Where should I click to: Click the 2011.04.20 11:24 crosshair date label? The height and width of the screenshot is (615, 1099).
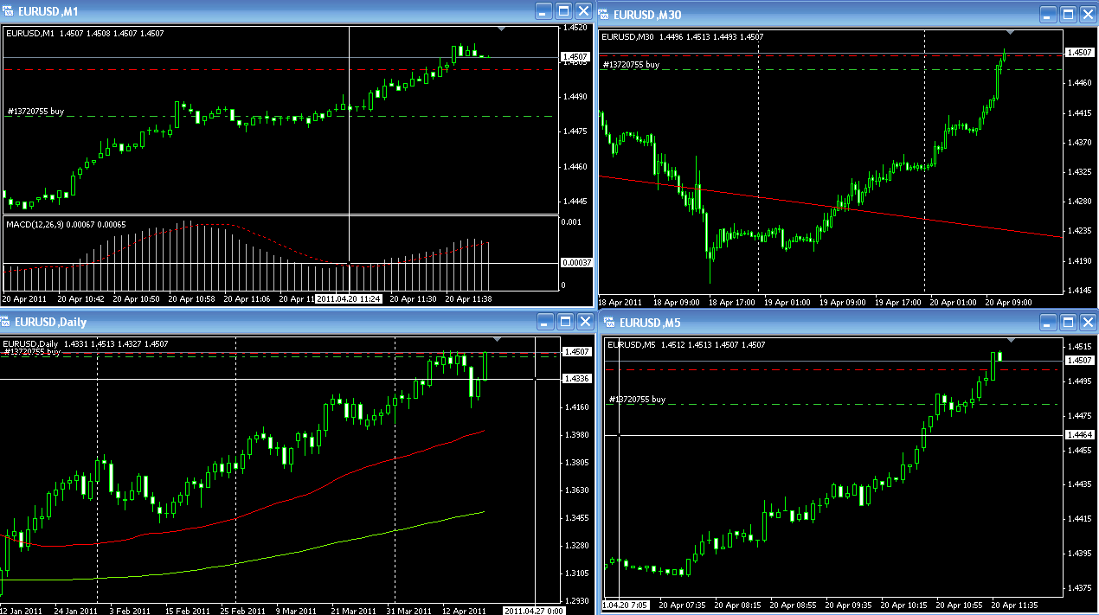point(350,298)
